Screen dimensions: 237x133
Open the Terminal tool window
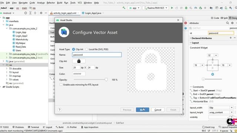click(33, 127)
